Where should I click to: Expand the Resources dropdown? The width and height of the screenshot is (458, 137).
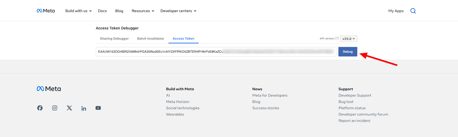(x=143, y=11)
